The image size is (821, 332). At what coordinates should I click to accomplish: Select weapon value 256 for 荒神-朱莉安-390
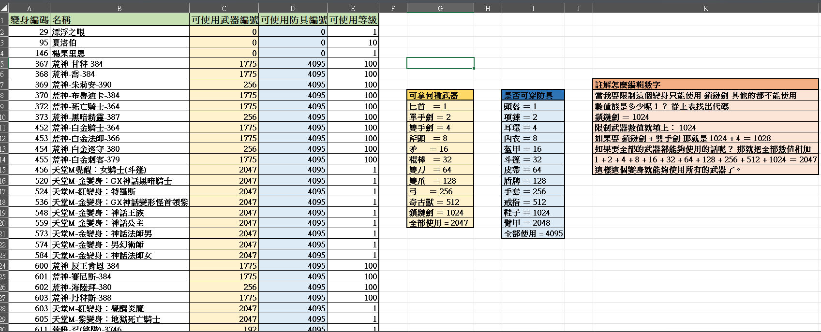(x=224, y=85)
